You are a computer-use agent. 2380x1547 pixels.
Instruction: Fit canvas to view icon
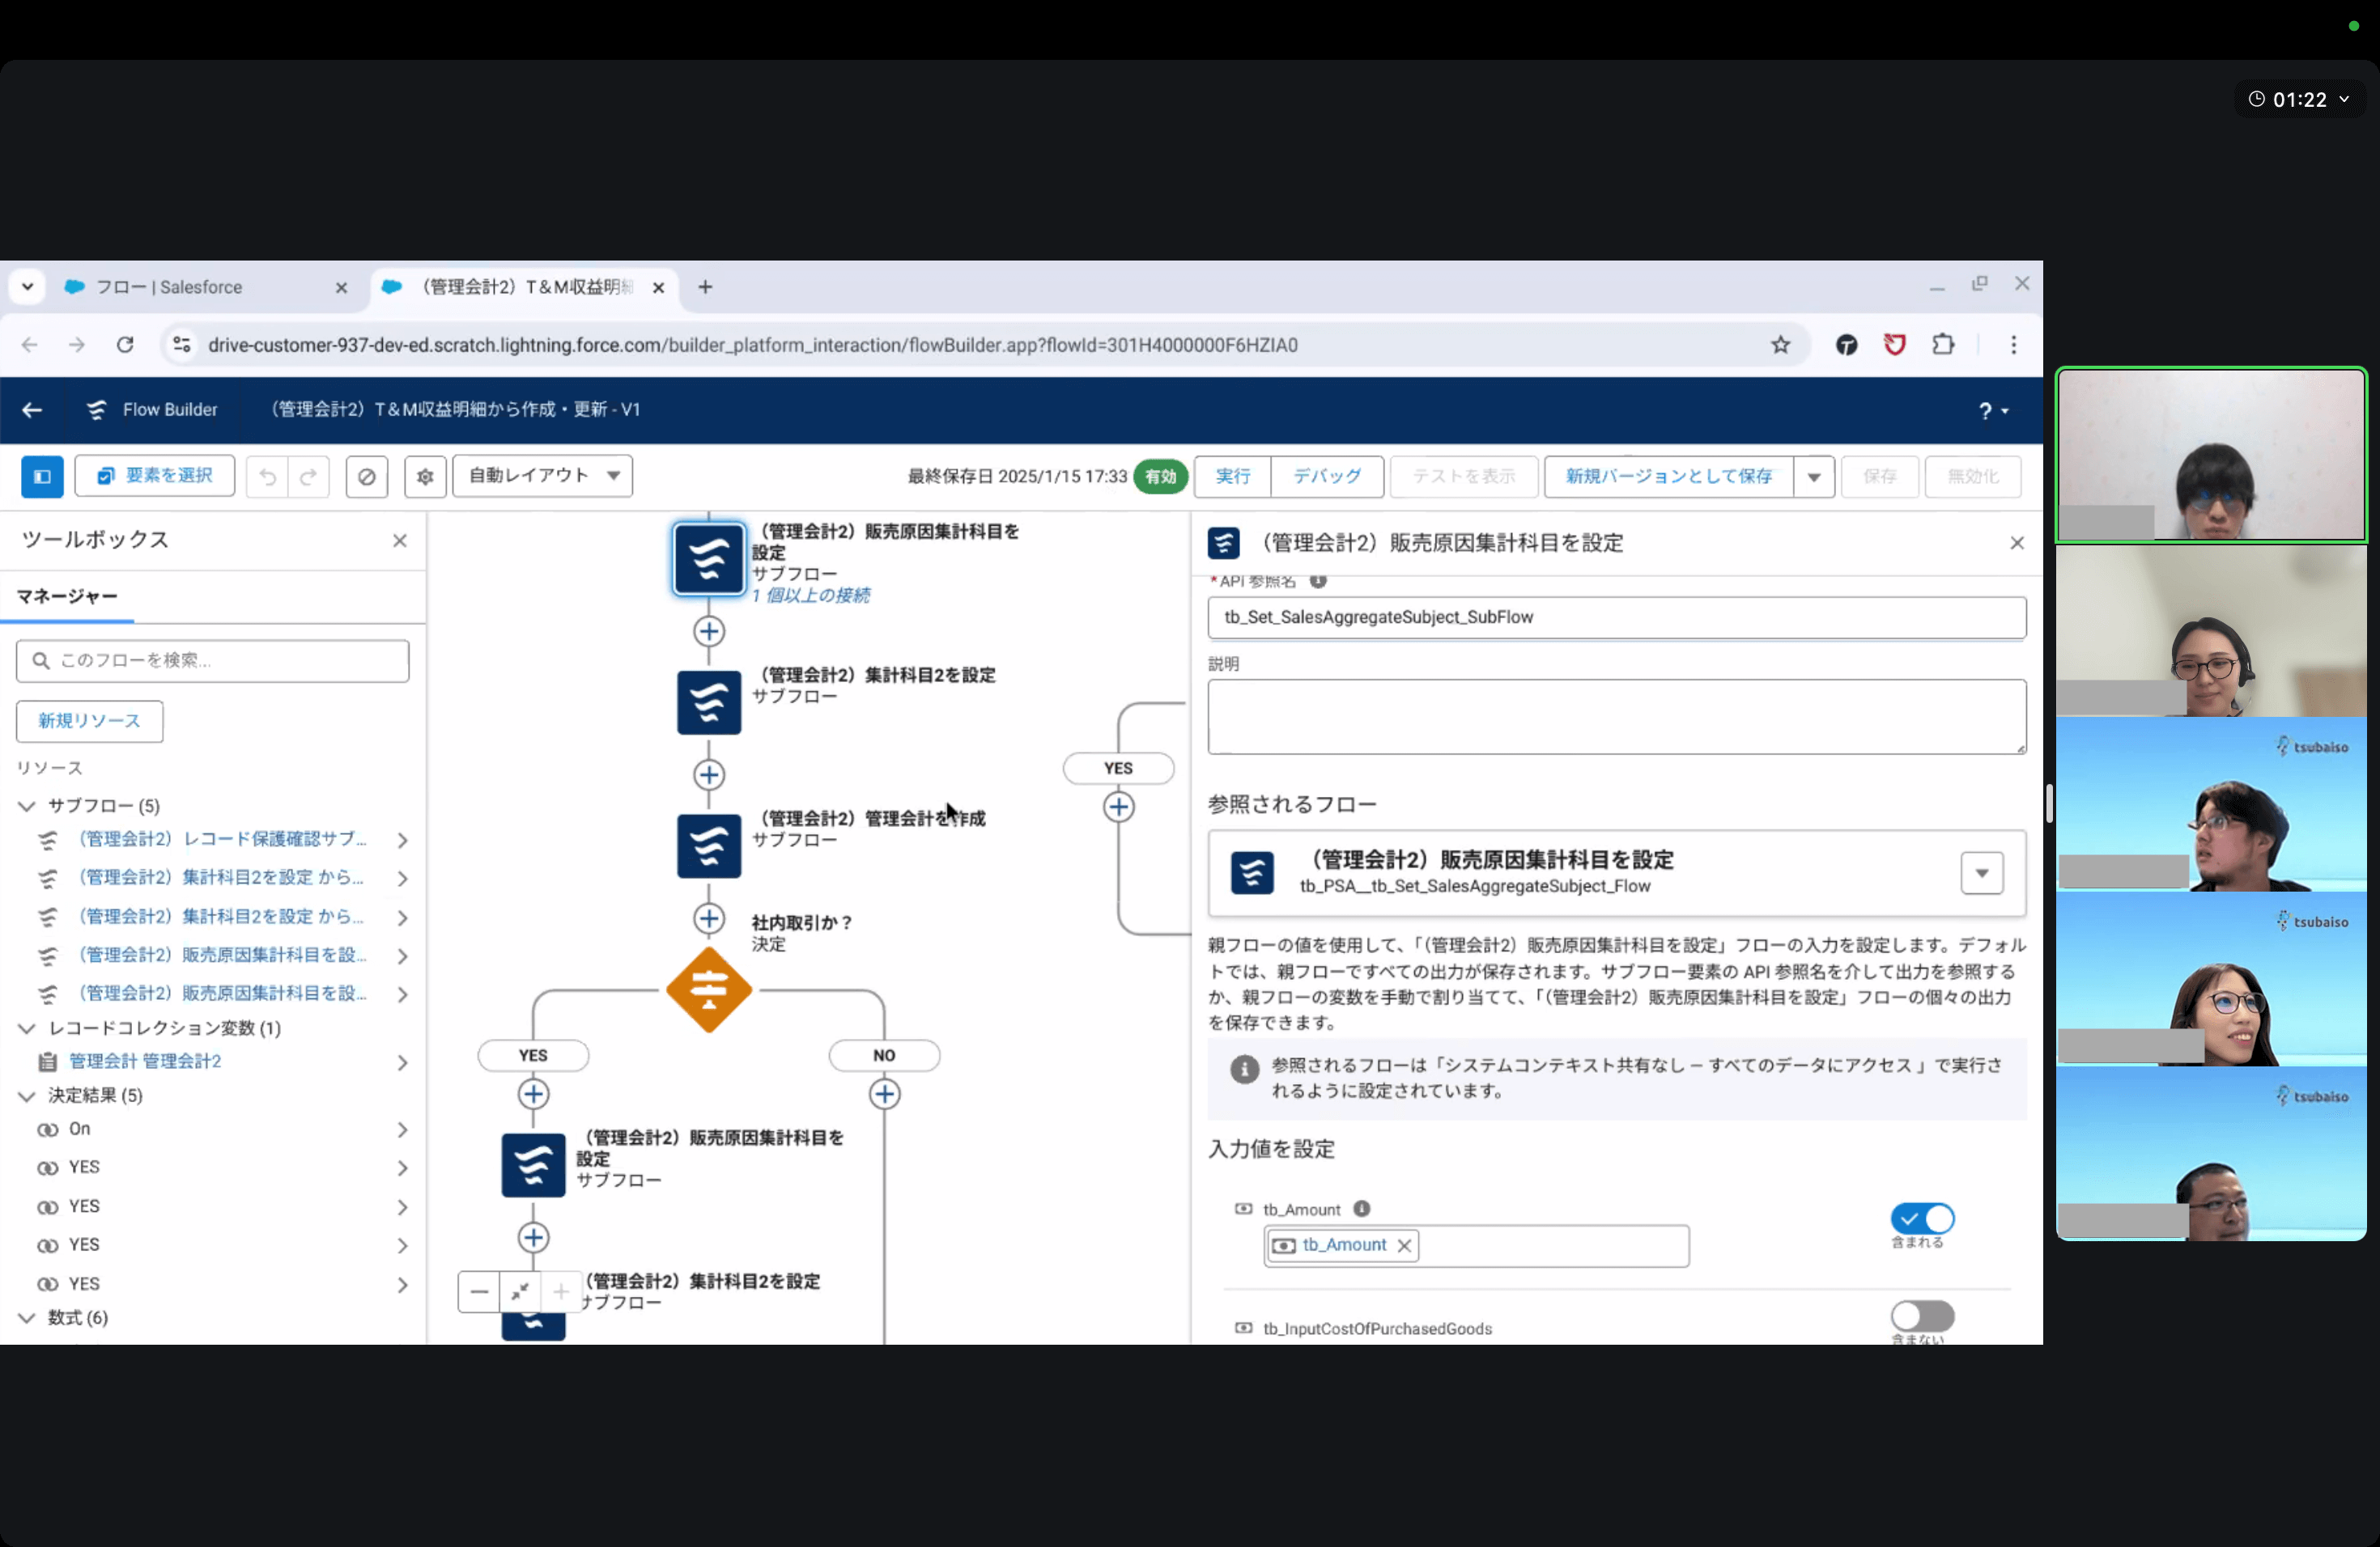tap(520, 1292)
